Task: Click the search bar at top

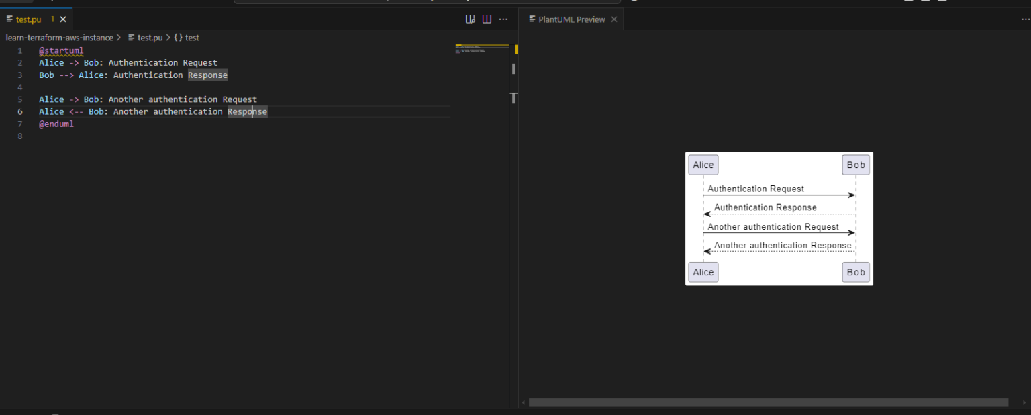Action: [428, 1]
